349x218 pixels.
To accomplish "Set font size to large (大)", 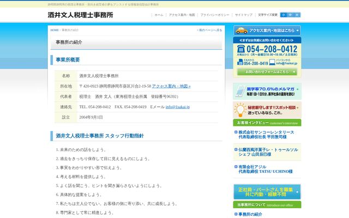I will [x=297, y=15].
